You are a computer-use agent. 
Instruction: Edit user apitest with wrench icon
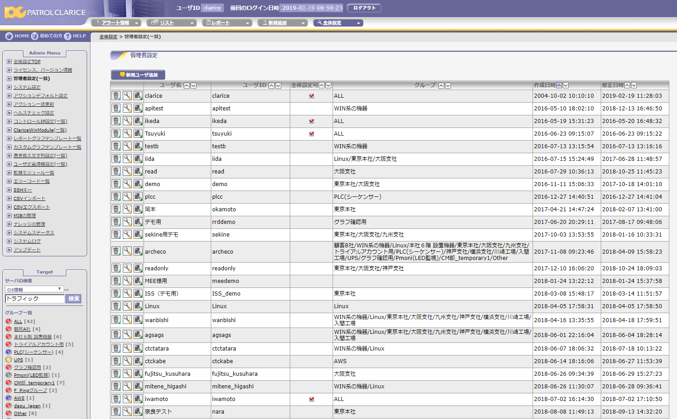point(127,108)
